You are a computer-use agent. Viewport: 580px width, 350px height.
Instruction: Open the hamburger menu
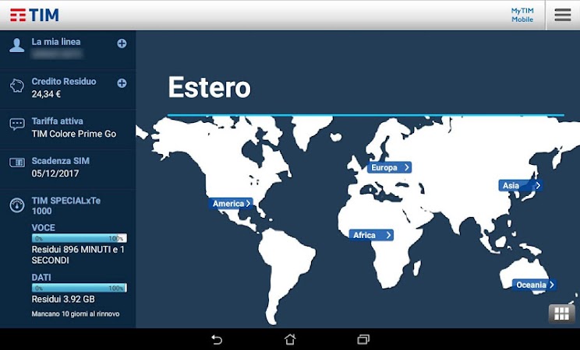563,15
